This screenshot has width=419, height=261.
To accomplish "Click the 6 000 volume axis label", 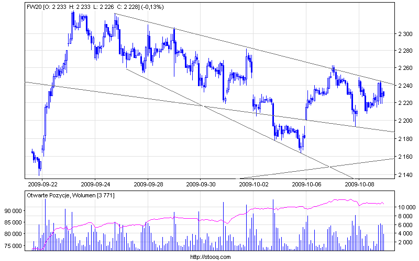I will point(405,225).
